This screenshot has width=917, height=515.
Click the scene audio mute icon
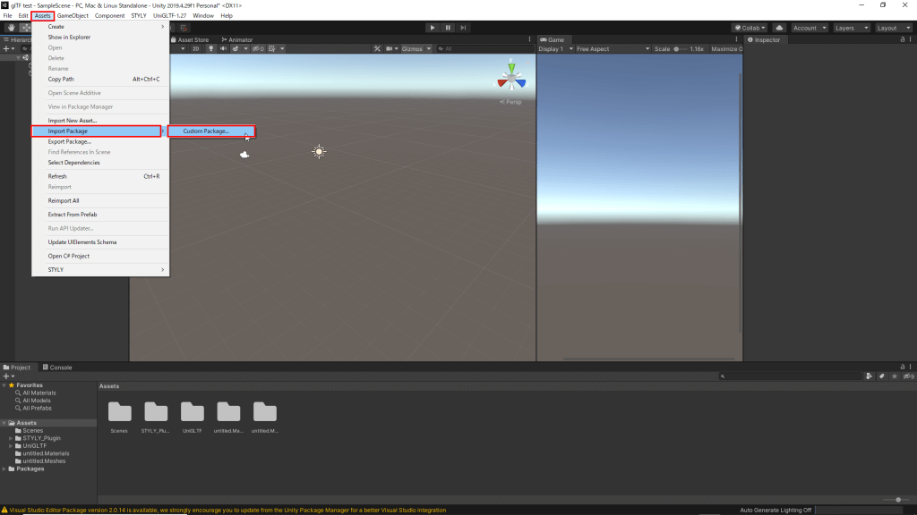[224, 48]
